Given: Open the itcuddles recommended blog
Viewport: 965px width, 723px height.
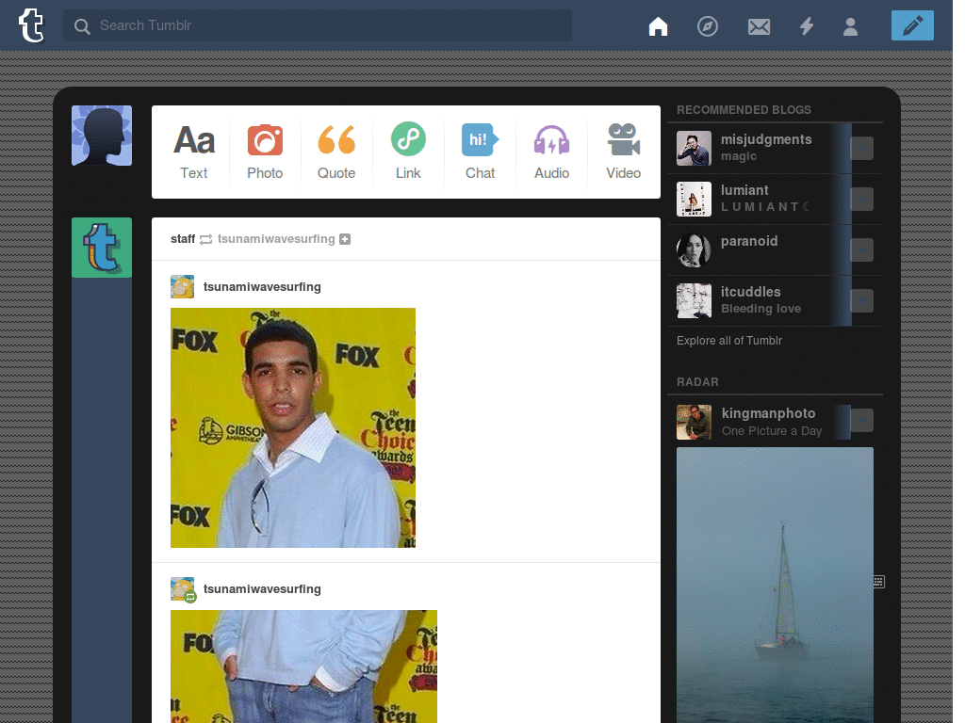Looking at the screenshot, I should [x=751, y=292].
